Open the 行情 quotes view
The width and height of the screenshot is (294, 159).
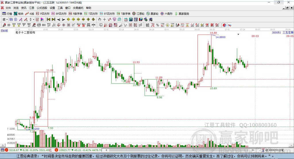pyautogui.click(x=7, y=14)
